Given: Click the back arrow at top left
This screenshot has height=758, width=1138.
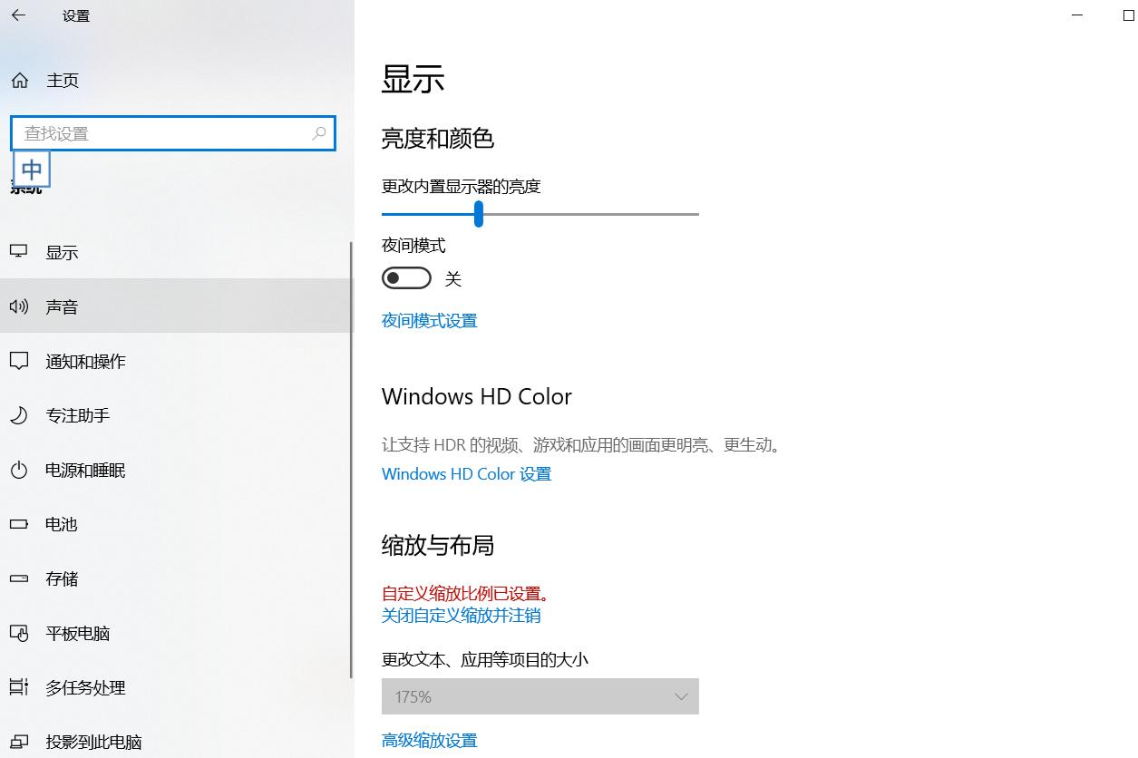Looking at the screenshot, I should [18, 15].
